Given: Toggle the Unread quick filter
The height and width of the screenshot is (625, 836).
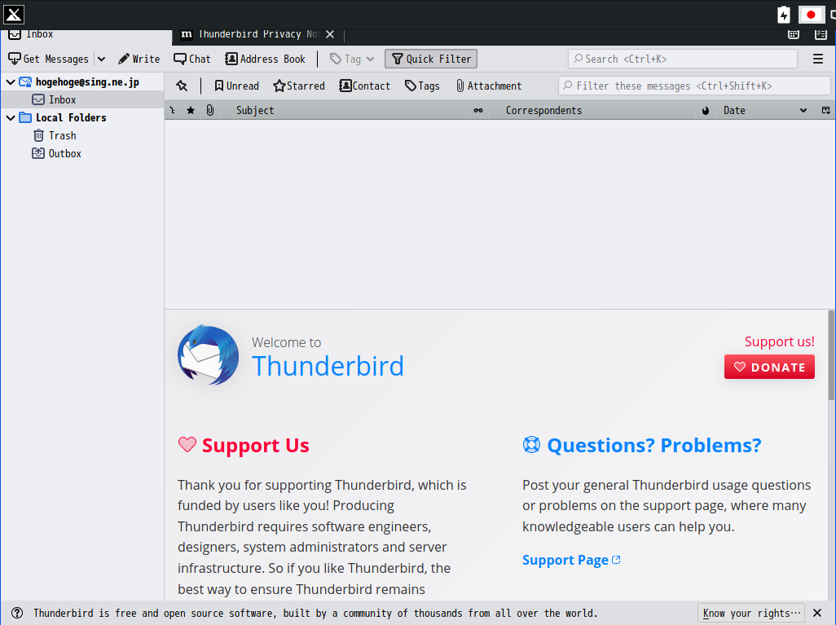Looking at the screenshot, I should [x=236, y=86].
